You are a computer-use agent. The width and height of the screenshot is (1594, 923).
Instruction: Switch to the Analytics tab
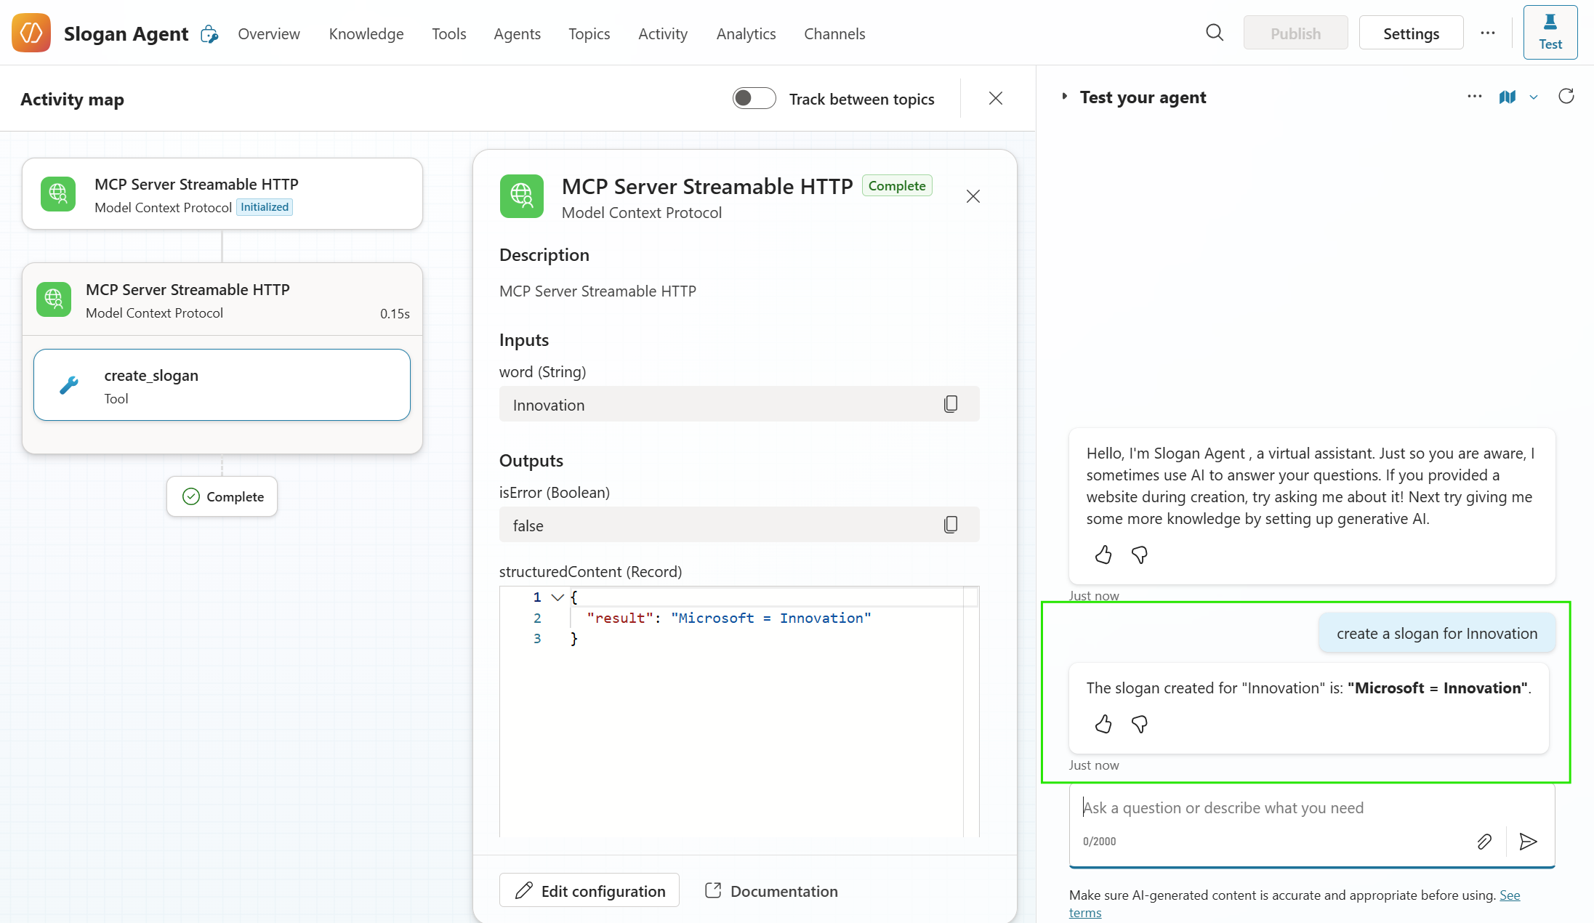coord(746,33)
